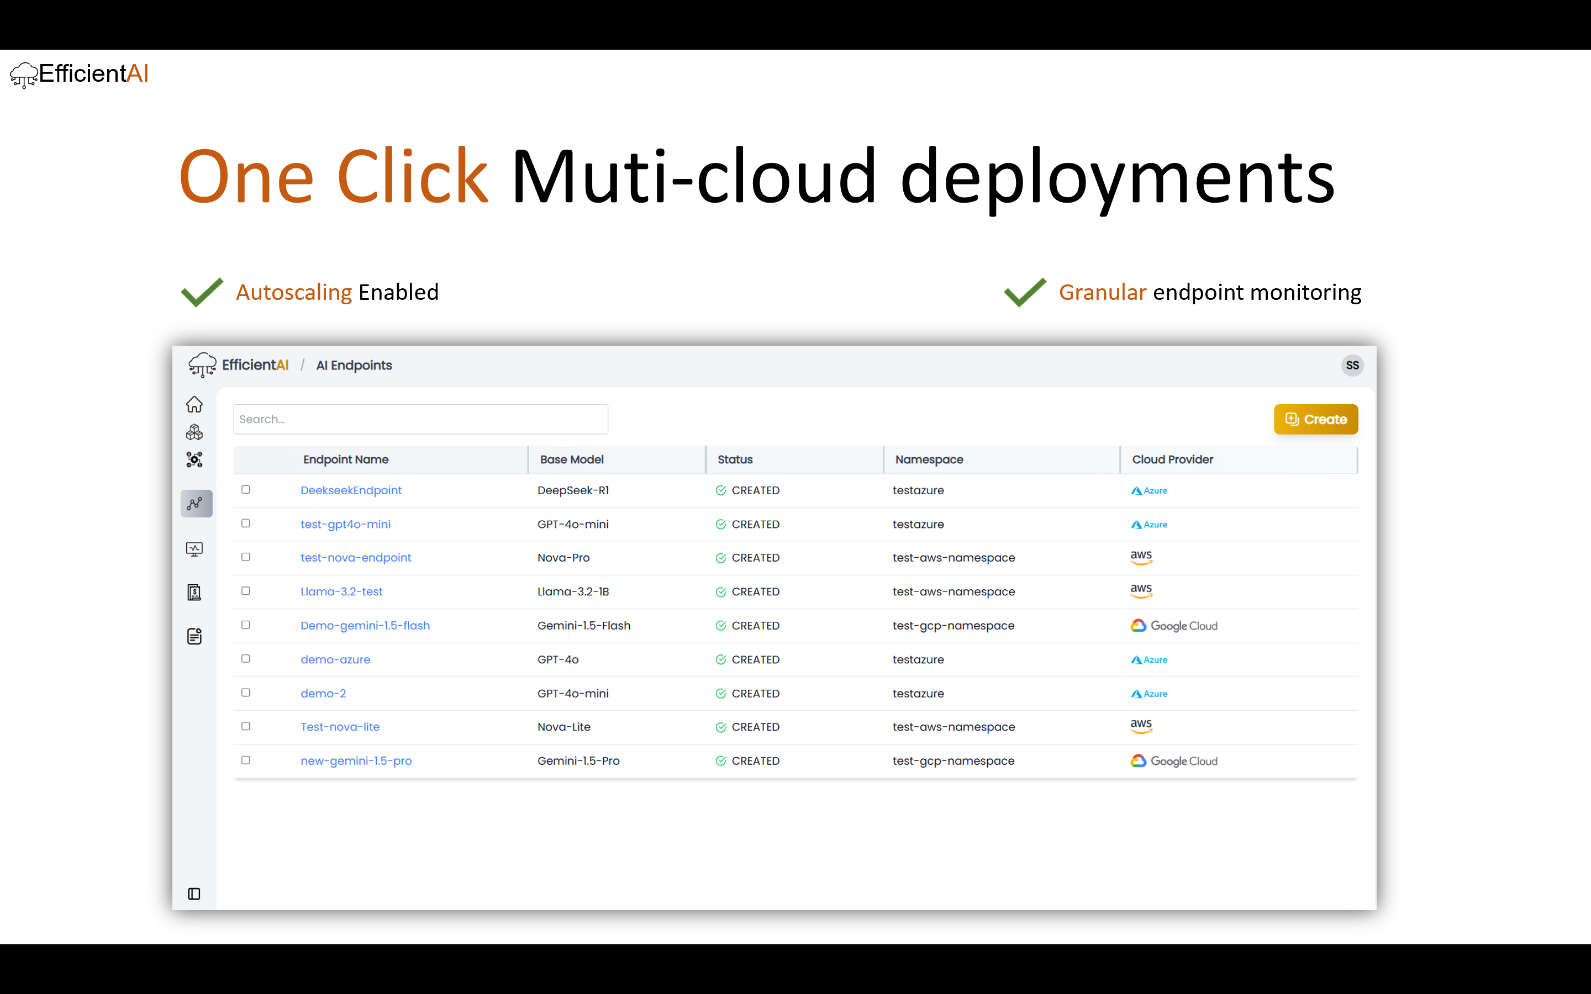This screenshot has width=1591, height=994.
Task: Click the Endpoint Name column header
Action: (x=345, y=459)
